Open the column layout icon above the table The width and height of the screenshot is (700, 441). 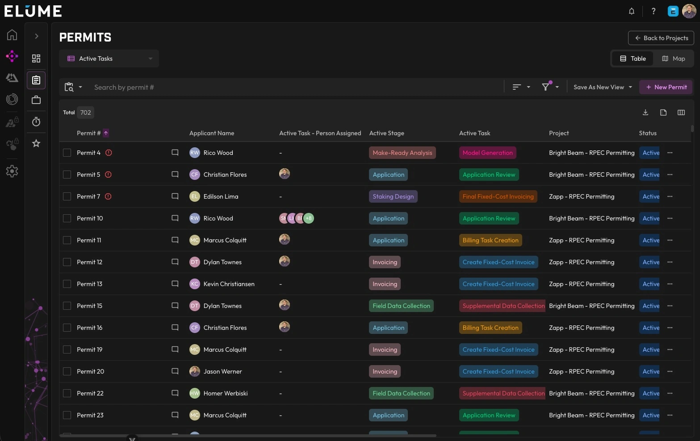(681, 112)
